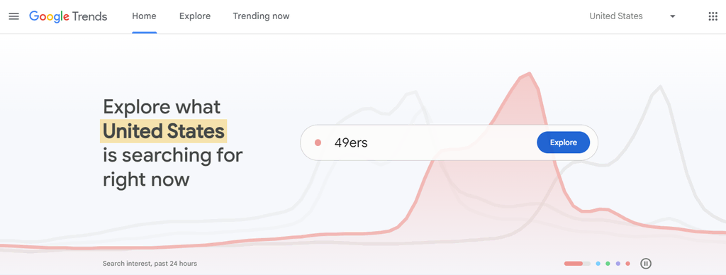Open the Trending now tab
Screen dimensions: 726x275
261,16
